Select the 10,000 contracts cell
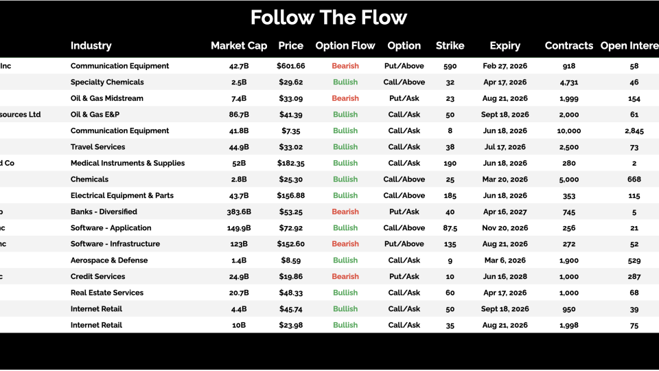 pyautogui.click(x=568, y=131)
